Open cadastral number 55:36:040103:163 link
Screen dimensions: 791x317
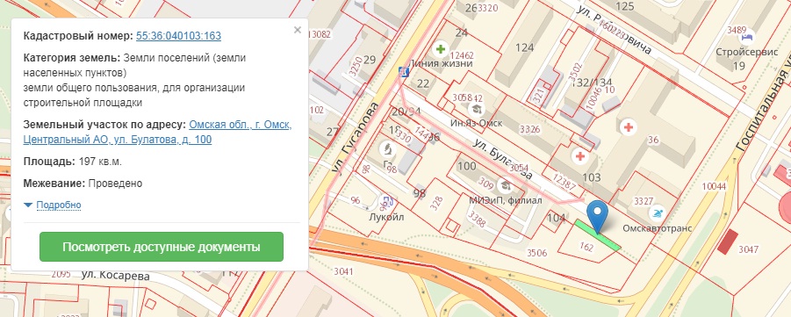pyautogui.click(x=178, y=36)
